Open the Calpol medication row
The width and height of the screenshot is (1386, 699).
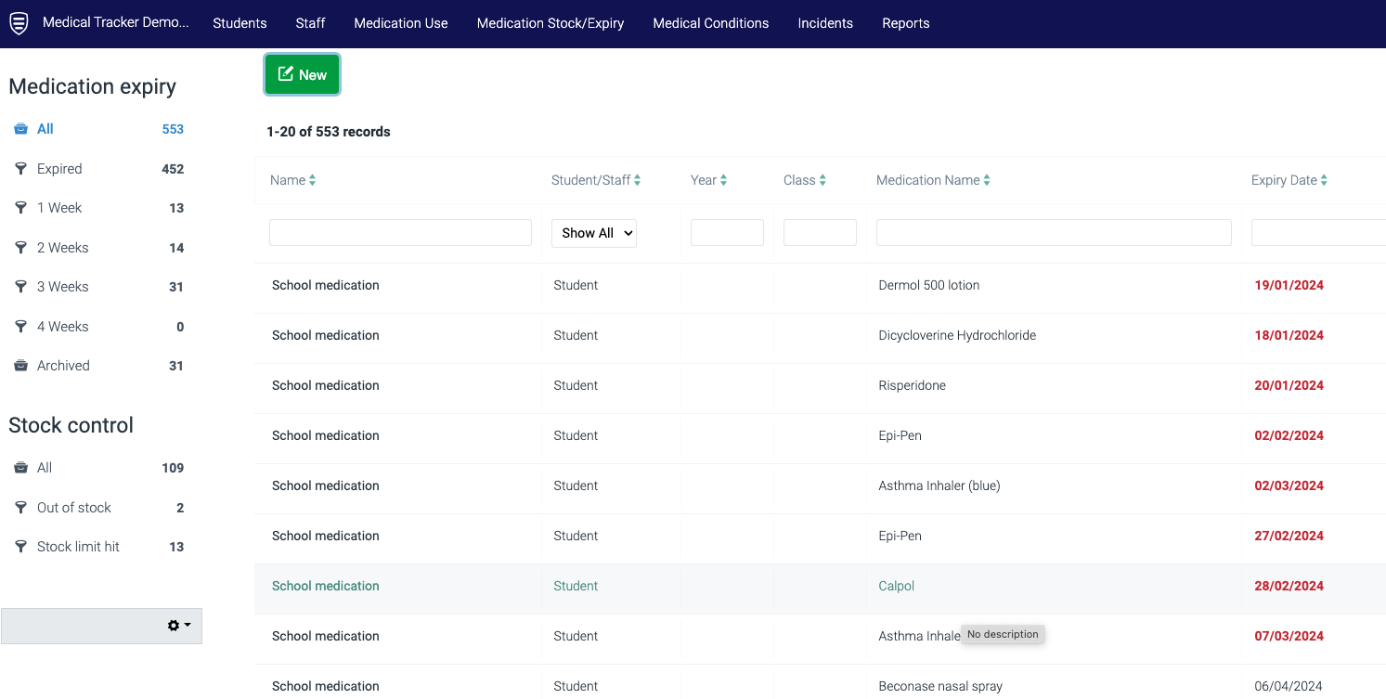[897, 586]
